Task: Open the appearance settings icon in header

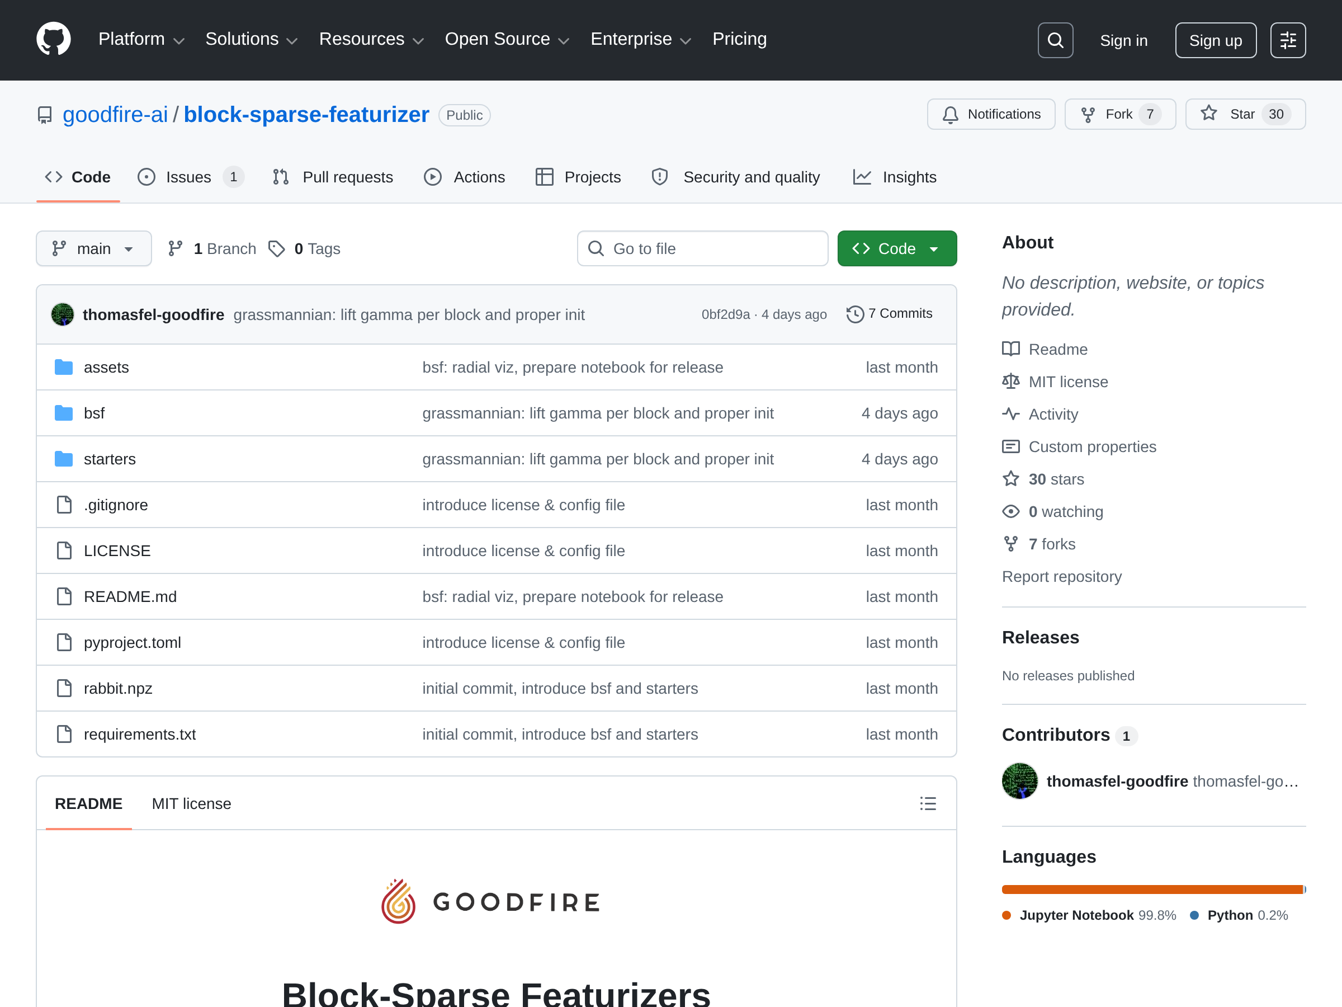Action: [x=1288, y=40]
